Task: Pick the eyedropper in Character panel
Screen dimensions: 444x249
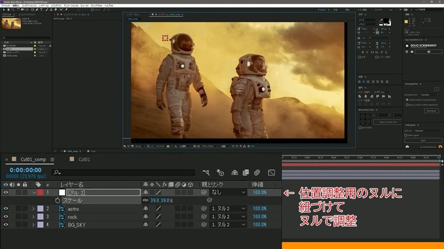Action: (x=381, y=20)
